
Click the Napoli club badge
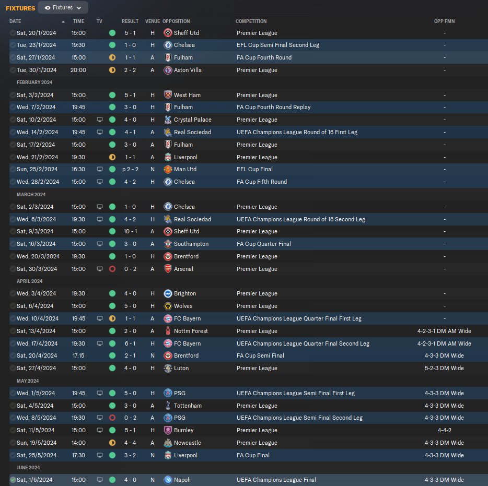click(168, 480)
